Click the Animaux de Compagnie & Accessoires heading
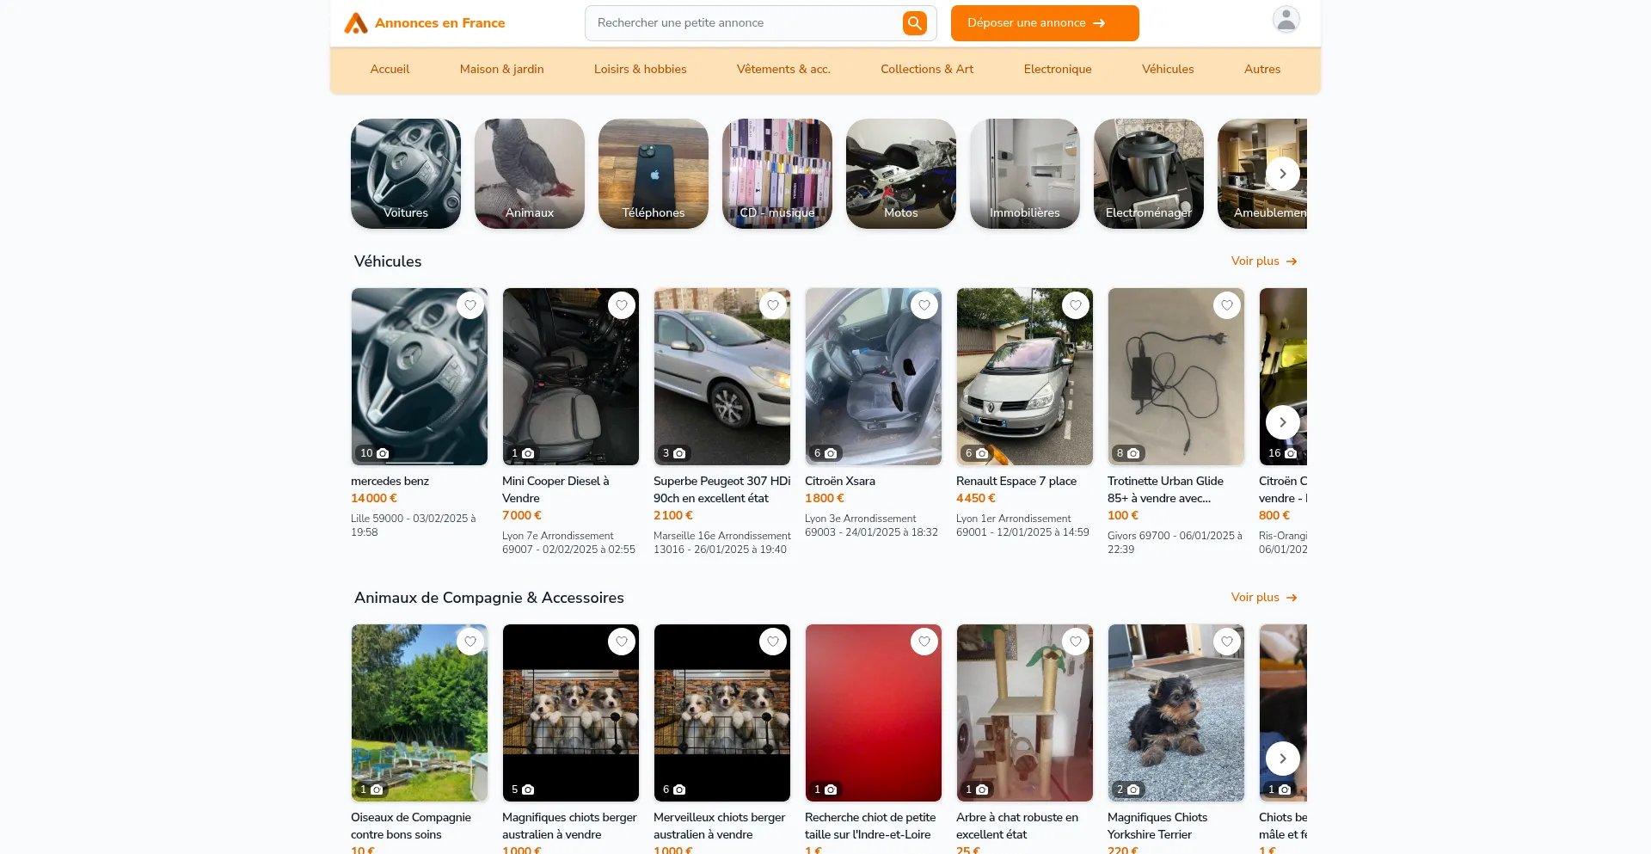 (x=489, y=598)
